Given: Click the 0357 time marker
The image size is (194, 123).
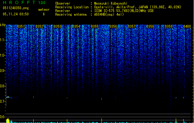Looking at the screenshot, I should (x=132, y=26).
